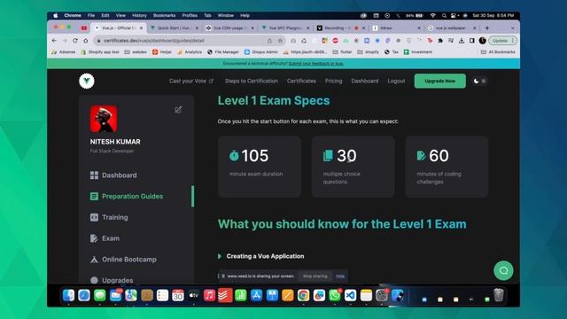The width and height of the screenshot is (567, 319).
Task: Open Exam in the sidebar
Action: point(105,238)
